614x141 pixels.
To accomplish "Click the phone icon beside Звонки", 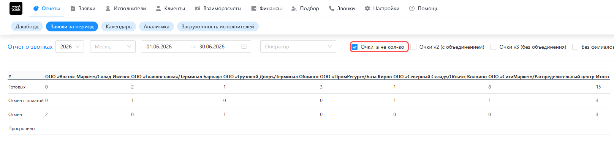I will [x=332, y=8].
